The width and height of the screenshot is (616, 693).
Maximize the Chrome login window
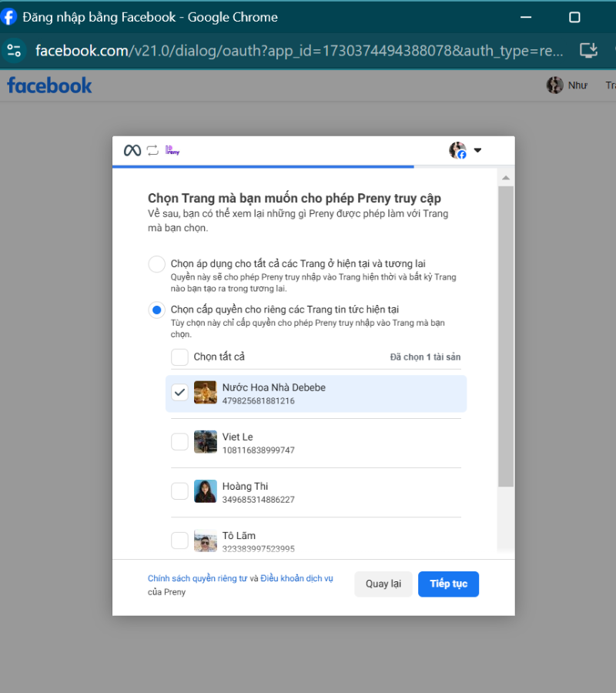[x=574, y=17]
